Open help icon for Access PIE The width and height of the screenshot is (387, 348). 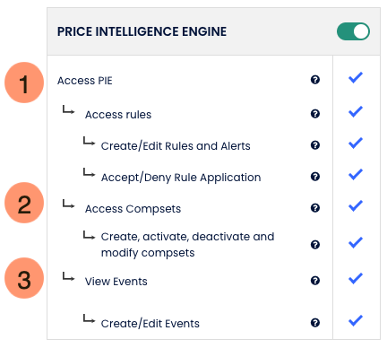pos(315,80)
